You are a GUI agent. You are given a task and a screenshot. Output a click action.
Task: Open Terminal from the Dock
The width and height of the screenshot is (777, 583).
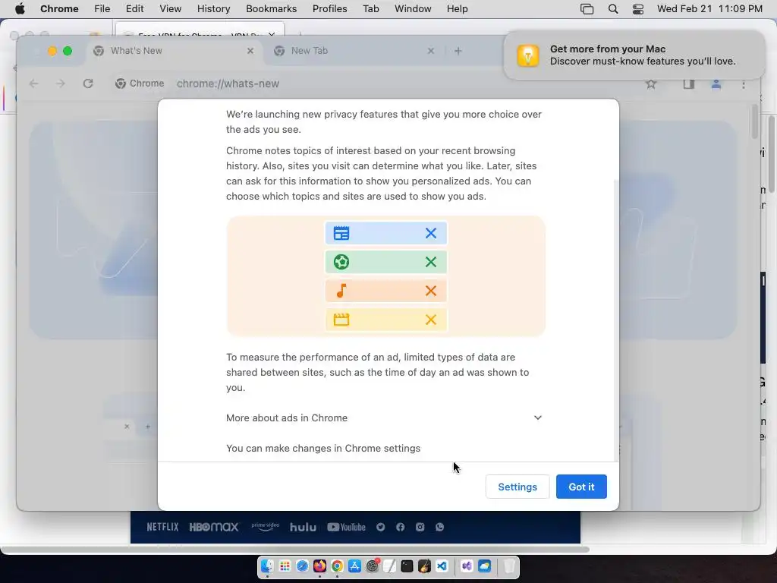coord(407,566)
